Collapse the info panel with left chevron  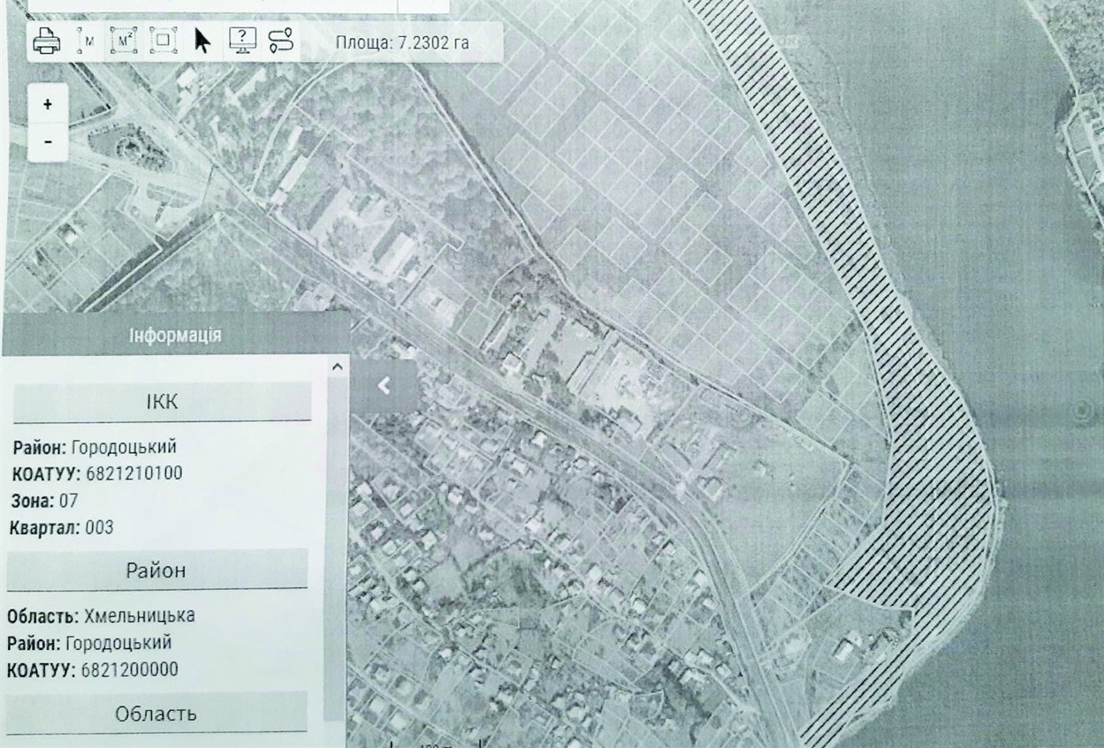pos(384,386)
